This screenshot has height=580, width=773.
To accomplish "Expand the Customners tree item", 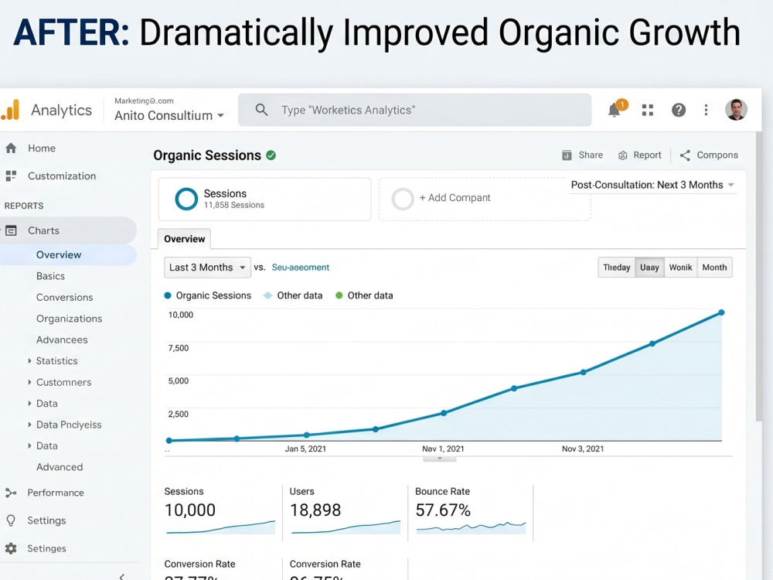I will 29,382.
